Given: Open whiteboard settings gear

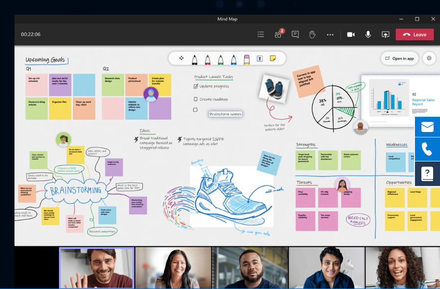Looking at the screenshot, I should pos(429,58).
